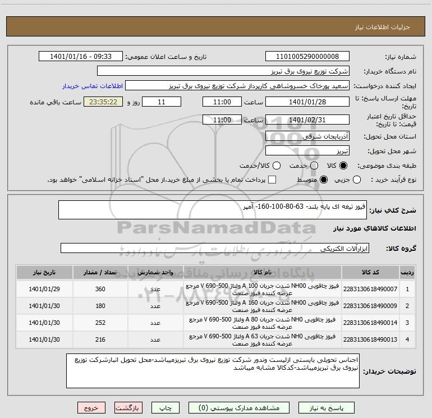Click the buyer name field شرکت توزیع نیروی برق تبریز
The height and width of the screenshot is (418, 432).
pyautogui.click(x=223, y=71)
